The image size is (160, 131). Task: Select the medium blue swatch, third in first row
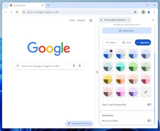point(133,54)
